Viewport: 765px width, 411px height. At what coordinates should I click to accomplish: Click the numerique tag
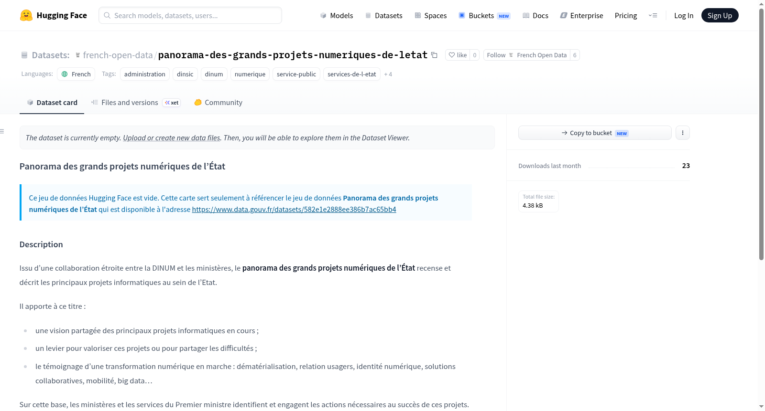click(250, 74)
